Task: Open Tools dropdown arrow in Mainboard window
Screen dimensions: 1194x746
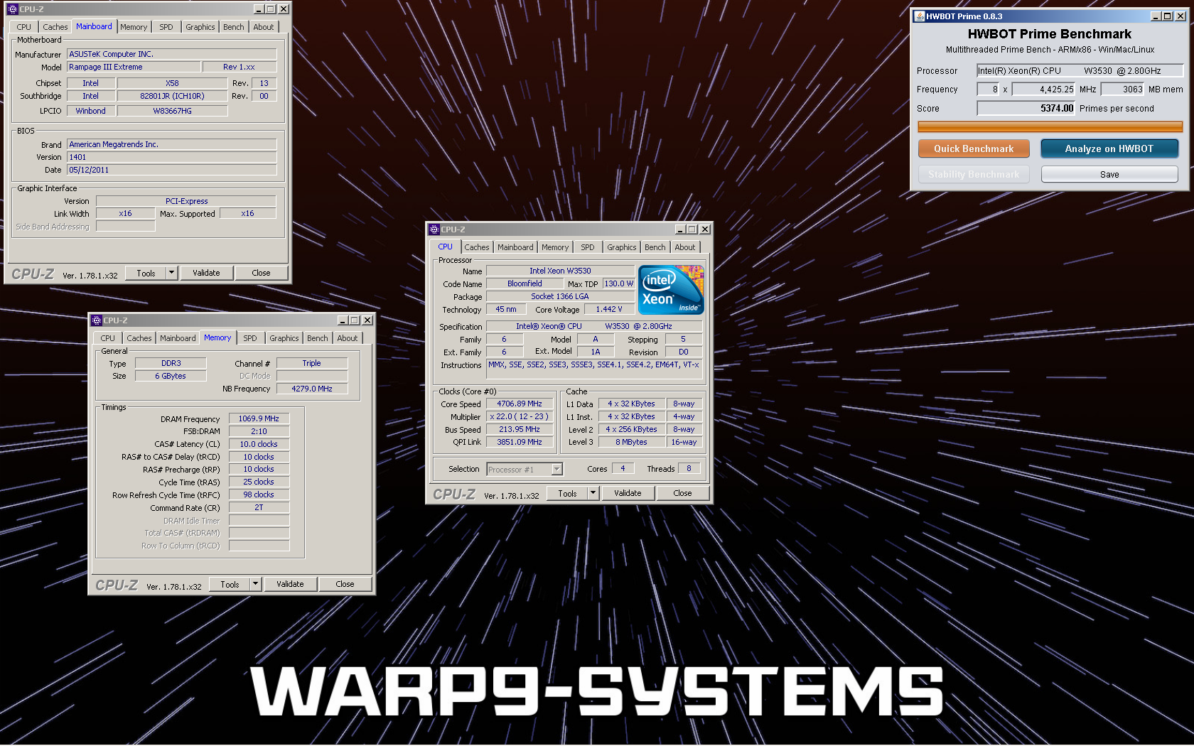Action: [171, 273]
